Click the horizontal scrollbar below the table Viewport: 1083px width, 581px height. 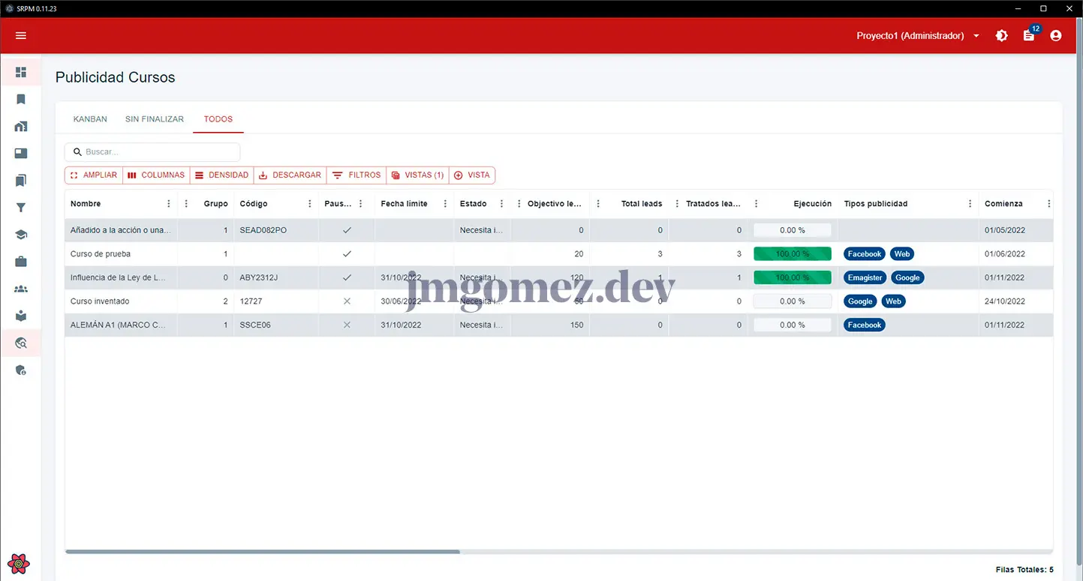[263, 552]
